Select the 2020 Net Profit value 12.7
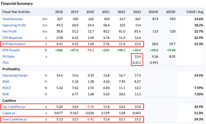206x124 pixels. (91, 31)
